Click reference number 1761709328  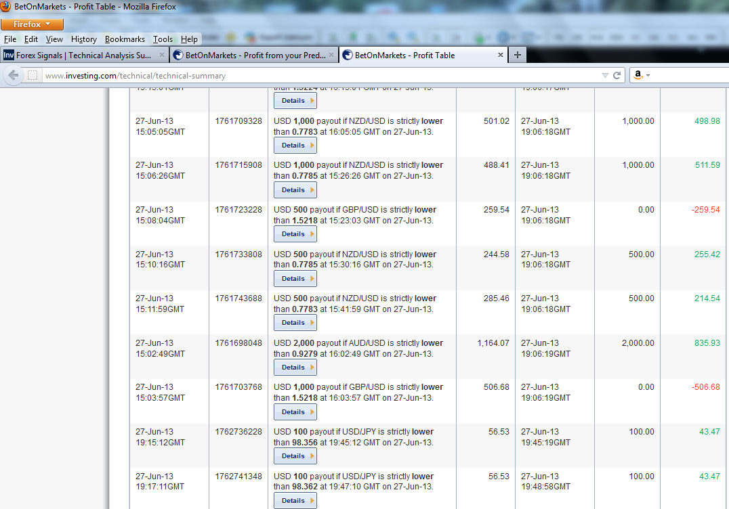coord(238,121)
